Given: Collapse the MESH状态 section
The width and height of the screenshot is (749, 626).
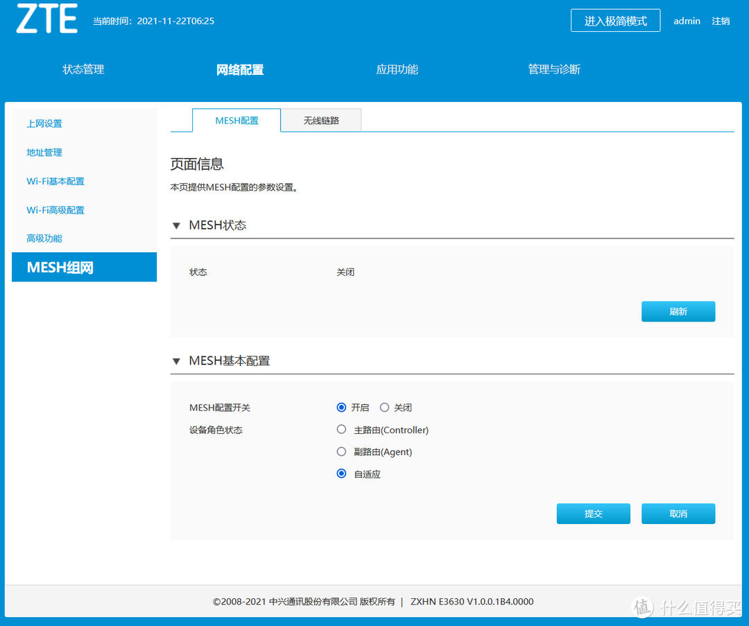Looking at the screenshot, I should pyautogui.click(x=177, y=225).
